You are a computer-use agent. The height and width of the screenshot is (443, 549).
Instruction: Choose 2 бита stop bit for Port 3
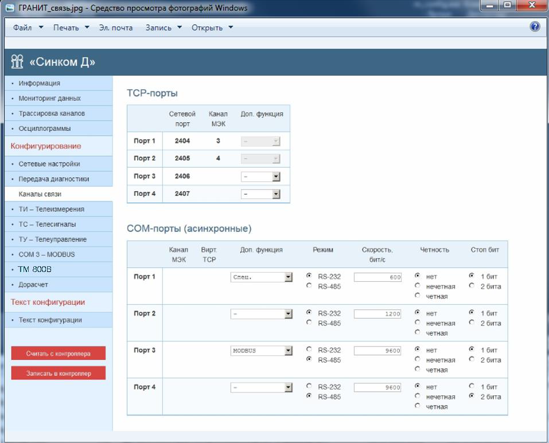472,360
